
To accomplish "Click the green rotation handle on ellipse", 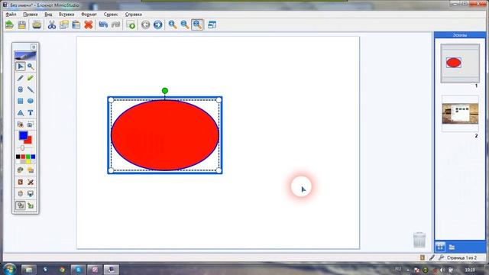I will click(x=165, y=91).
